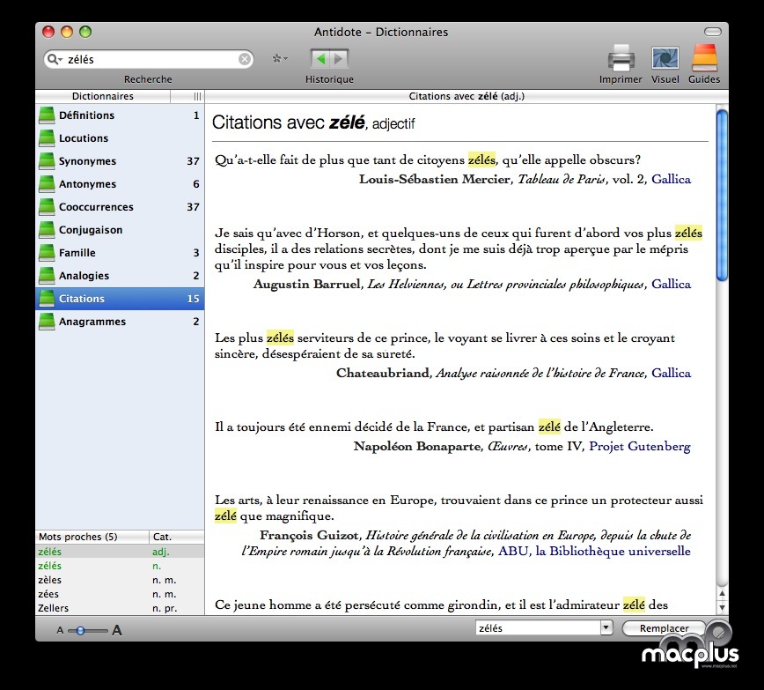Screen dimensions: 764x690
Task: Click the zélés replacement text field
Action: click(x=538, y=628)
